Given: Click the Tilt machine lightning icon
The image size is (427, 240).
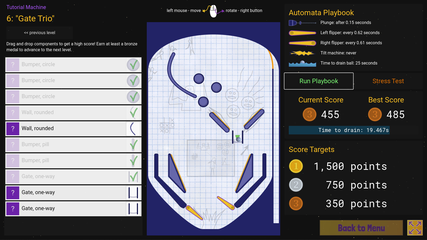Looking at the screenshot, I should (x=302, y=53).
